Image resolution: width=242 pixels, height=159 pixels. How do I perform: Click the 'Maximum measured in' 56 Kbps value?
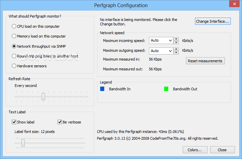pyautogui.click(x=155, y=59)
